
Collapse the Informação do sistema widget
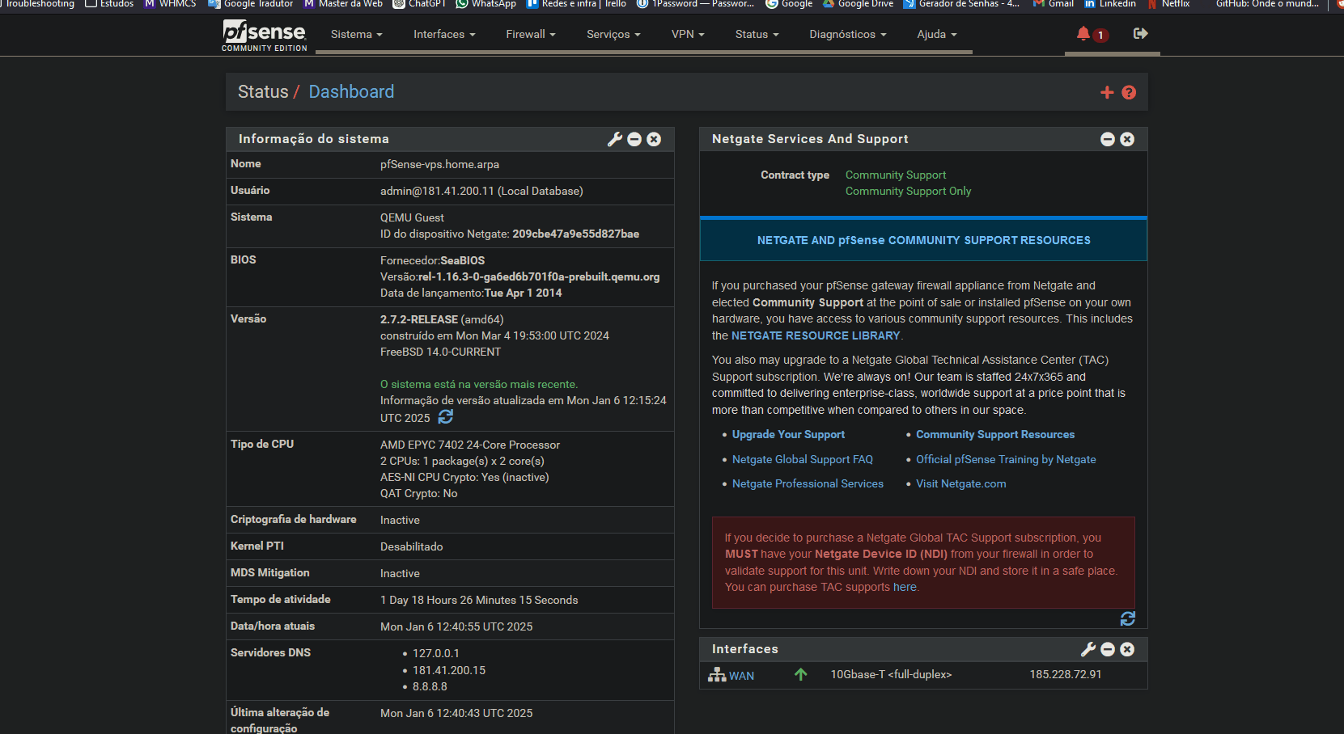tap(634, 139)
